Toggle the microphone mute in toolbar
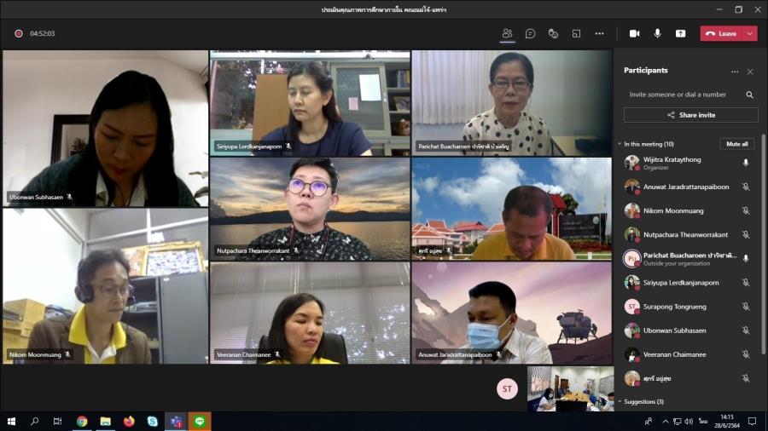This screenshot has width=768, height=431. tap(657, 33)
